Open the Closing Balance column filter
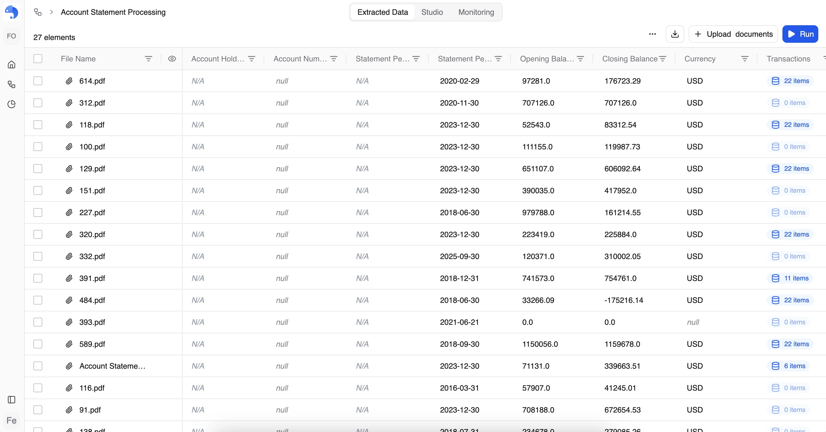 pos(663,59)
